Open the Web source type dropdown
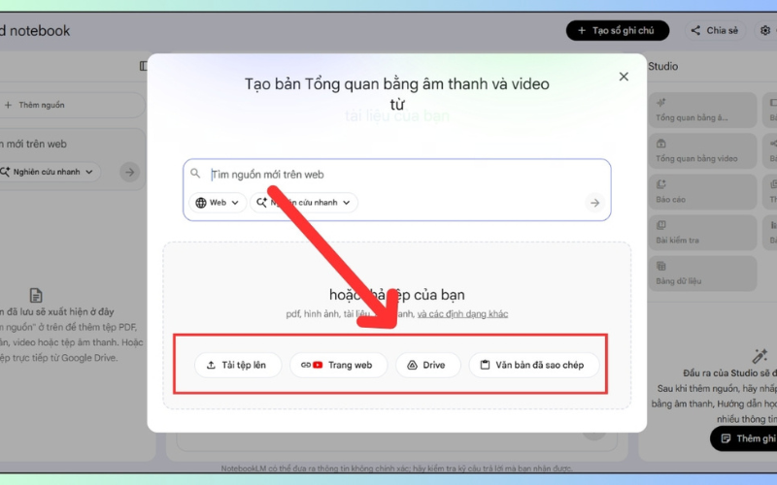 [x=217, y=203]
